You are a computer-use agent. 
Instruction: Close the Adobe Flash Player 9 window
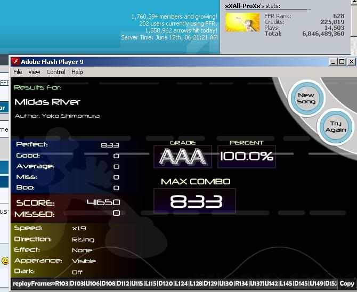click(351, 62)
